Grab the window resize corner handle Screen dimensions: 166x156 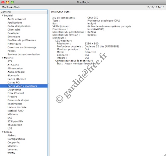coord(164,155)
